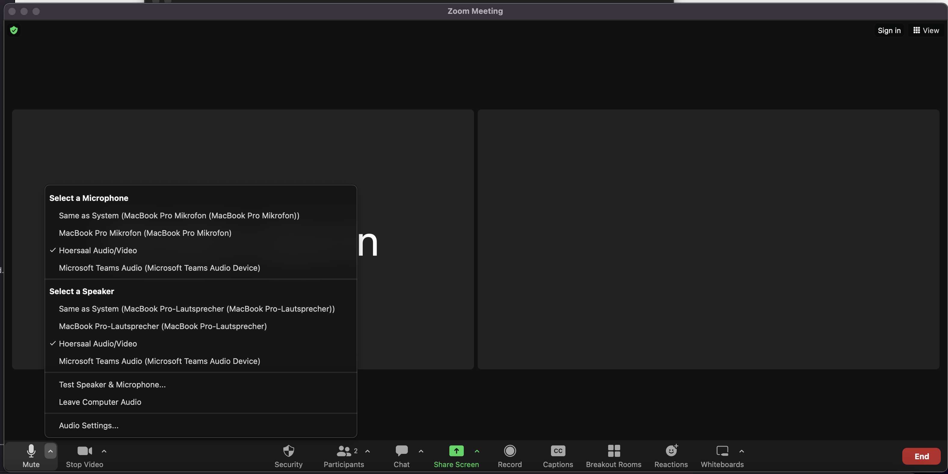Open Reactions picker
The height and width of the screenshot is (474, 948).
671,456
